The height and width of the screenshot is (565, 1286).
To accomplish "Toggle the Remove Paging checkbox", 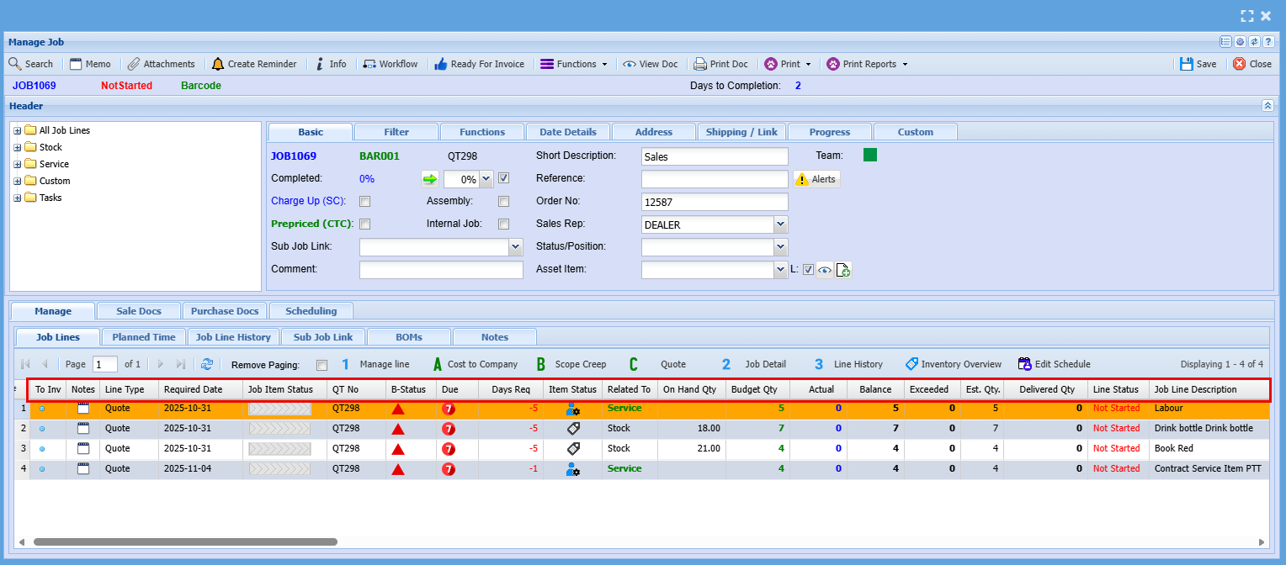I will pos(321,365).
